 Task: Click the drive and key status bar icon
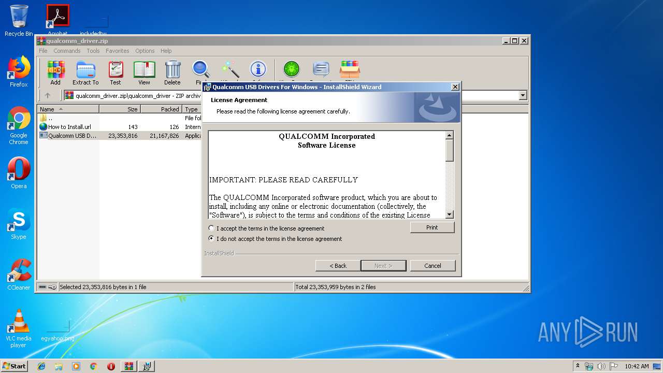point(48,287)
